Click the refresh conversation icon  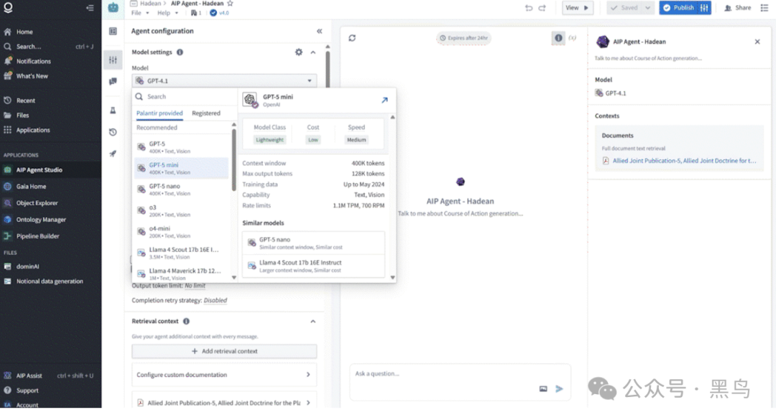[x=352, y=38]
